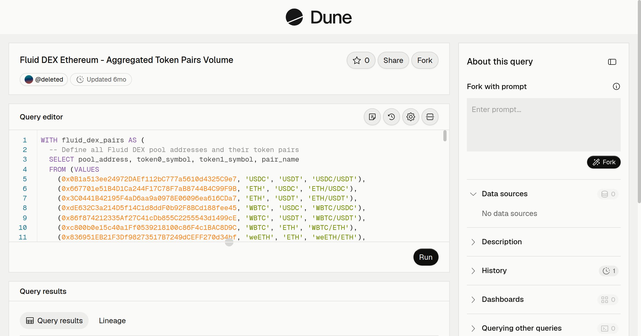The height and width of the screenshot is (336, 641).
Task: Click the @deleted user avatar
Action: tap(29, 79)
